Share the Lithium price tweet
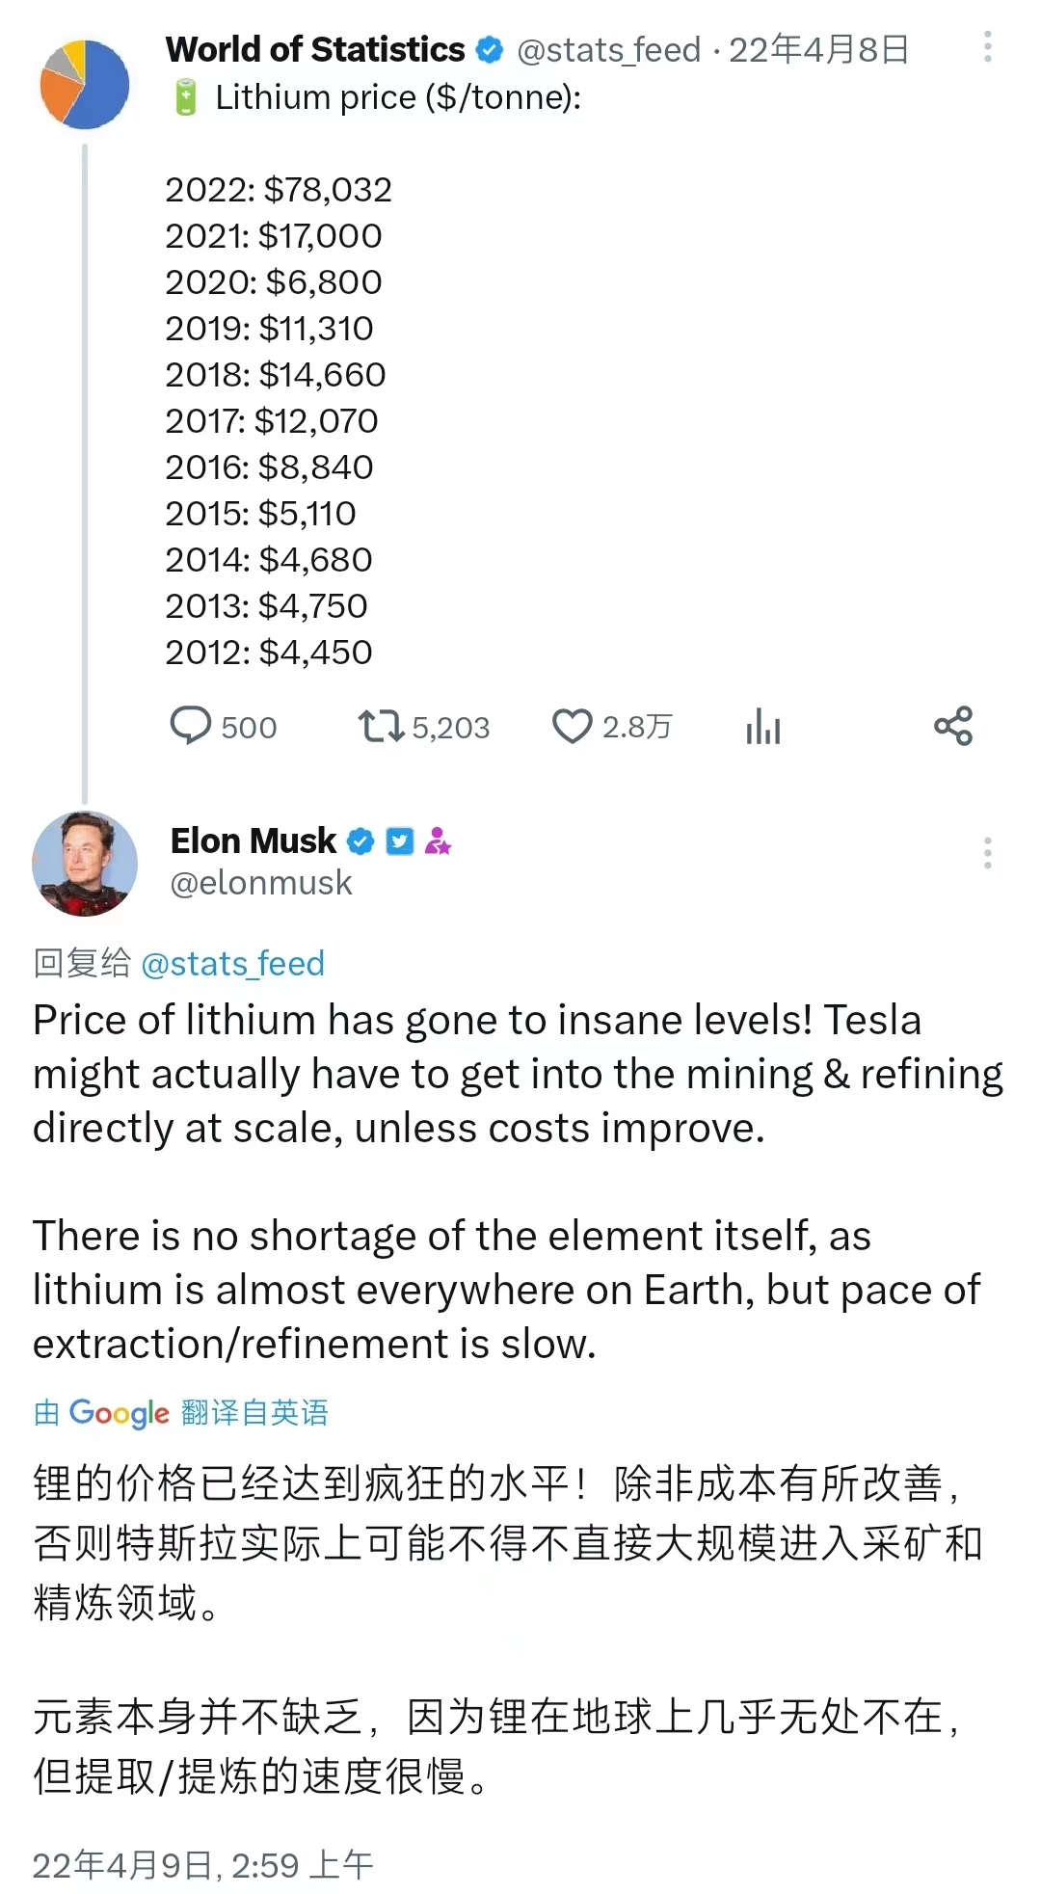This screenshot has height=1894, width=1041. [953, 726]
